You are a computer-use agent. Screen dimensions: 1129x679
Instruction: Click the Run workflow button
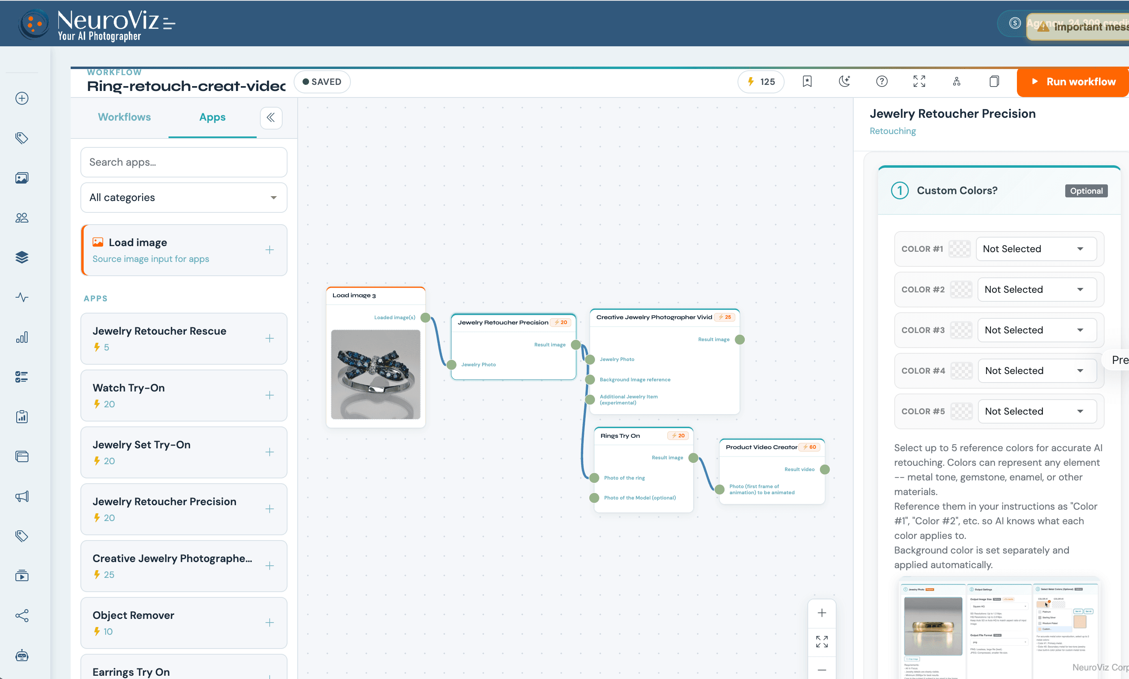click(1073, 82)
